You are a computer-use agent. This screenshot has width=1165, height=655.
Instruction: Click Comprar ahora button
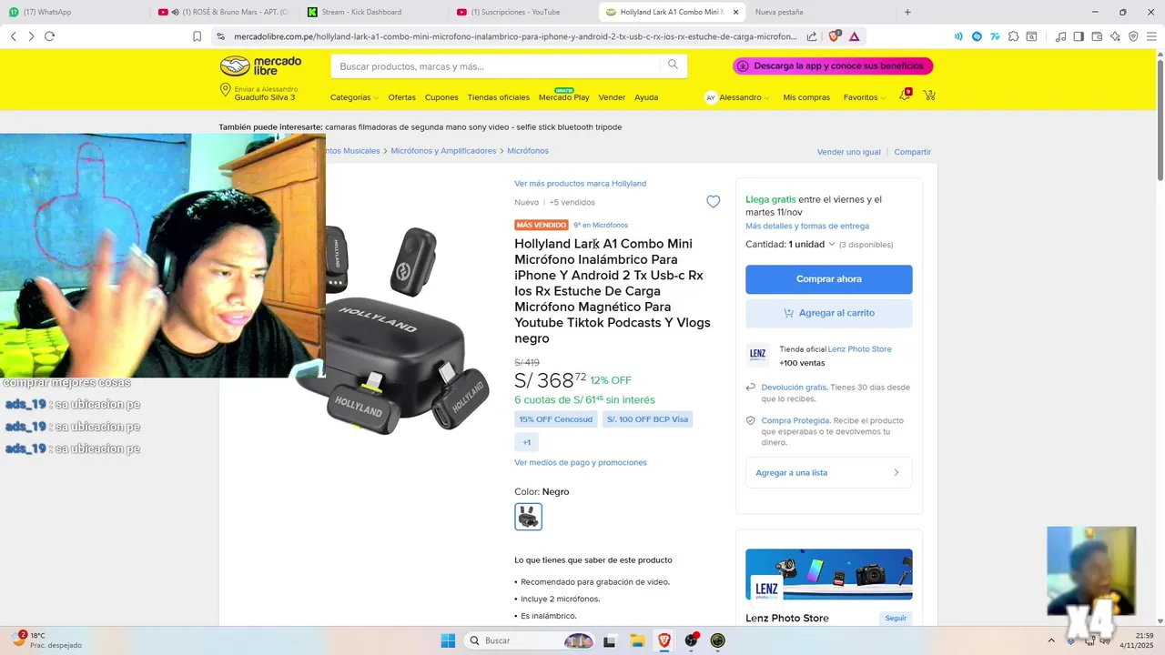tap(828, 279)
